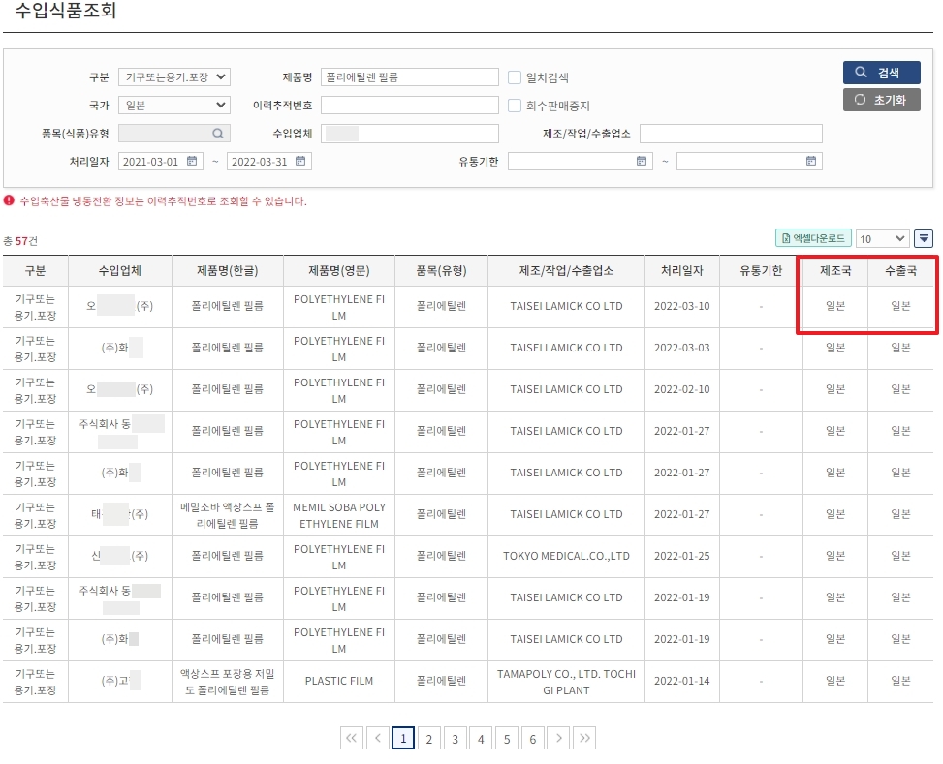Click the 처리일자 end date field
This screenshot has width=943, height=764.
pyautogui.click(x=268, y=161)
